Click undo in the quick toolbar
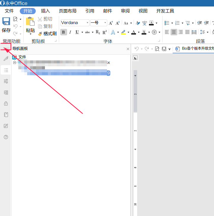This screenshot has width=214, height=216. click(137, 49)
